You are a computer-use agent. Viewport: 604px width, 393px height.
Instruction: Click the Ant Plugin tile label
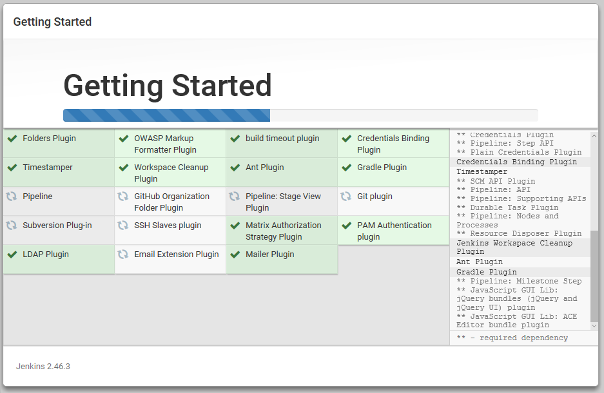tap(265, 168)
